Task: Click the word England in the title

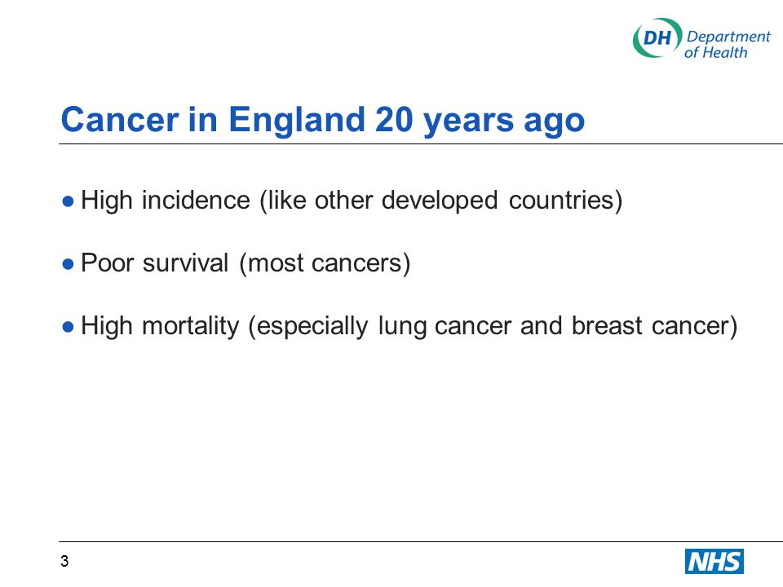Action: (297, 121)
